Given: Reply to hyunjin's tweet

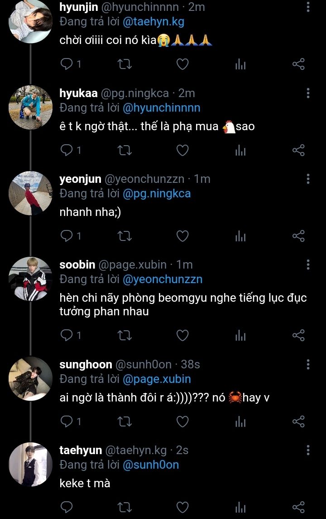Looking at the screenshot, I should coord(67,64).
